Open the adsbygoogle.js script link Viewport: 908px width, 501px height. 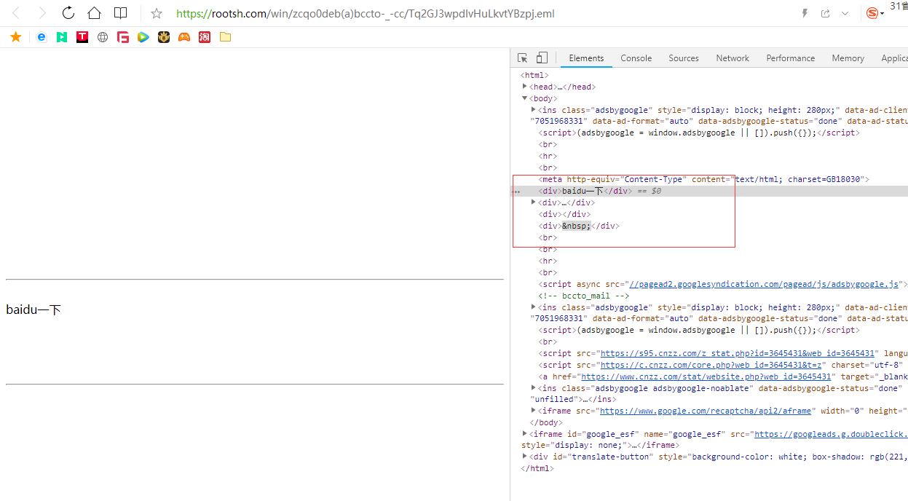click(764, 284)
